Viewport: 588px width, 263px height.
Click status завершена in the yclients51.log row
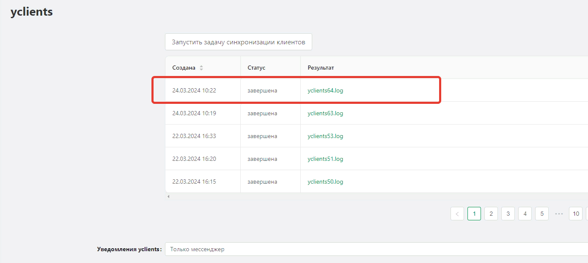coord(262,159)
